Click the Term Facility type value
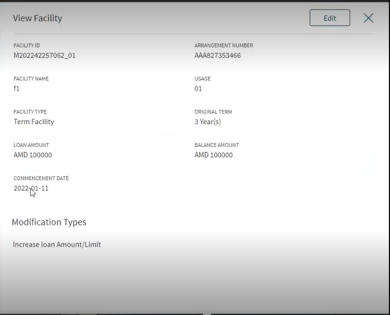 pyautogui.click(x=34, y=122)
